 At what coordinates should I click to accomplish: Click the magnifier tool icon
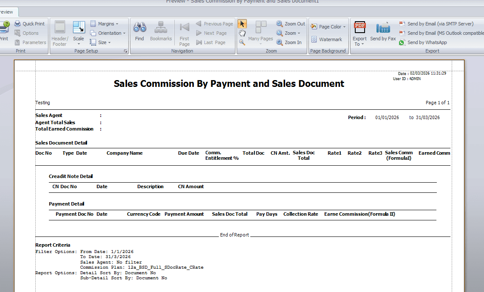242,42
